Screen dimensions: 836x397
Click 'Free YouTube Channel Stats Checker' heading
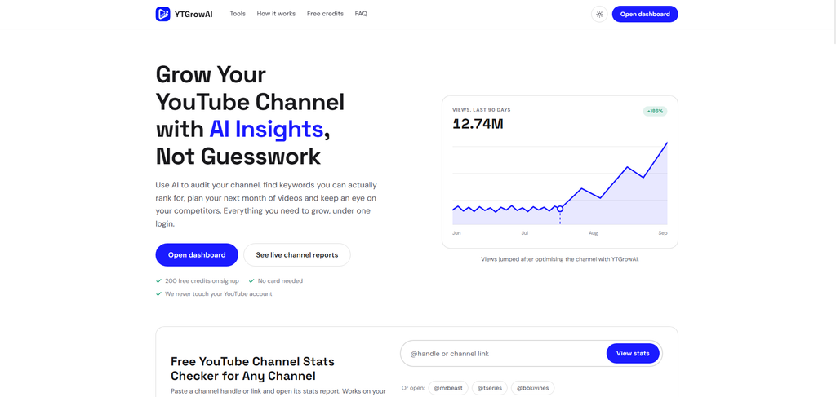(x=252, y=368)
